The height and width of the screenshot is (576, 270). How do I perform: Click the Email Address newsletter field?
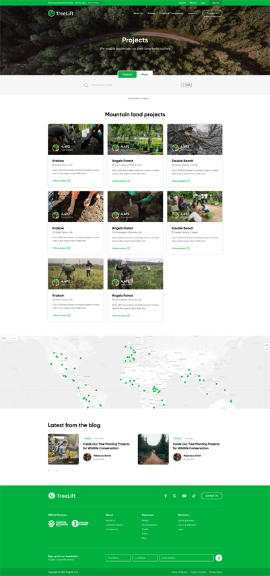point(187,558)
